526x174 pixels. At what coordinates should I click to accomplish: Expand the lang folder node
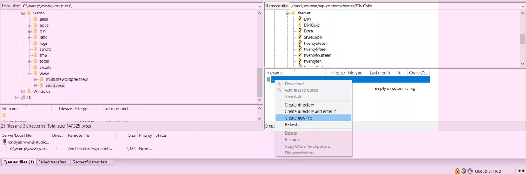[30, 37]
